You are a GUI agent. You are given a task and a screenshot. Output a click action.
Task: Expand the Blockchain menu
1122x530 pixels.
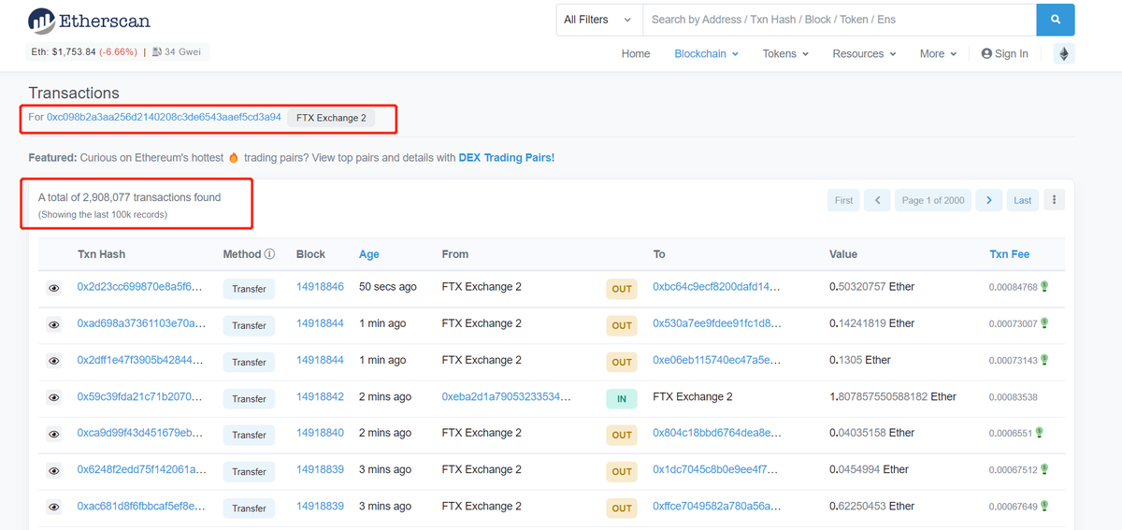[x=707, y=54]
